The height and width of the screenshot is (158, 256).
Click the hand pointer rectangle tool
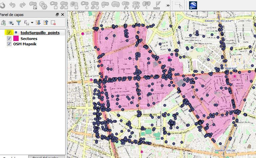tap(178, 5)
